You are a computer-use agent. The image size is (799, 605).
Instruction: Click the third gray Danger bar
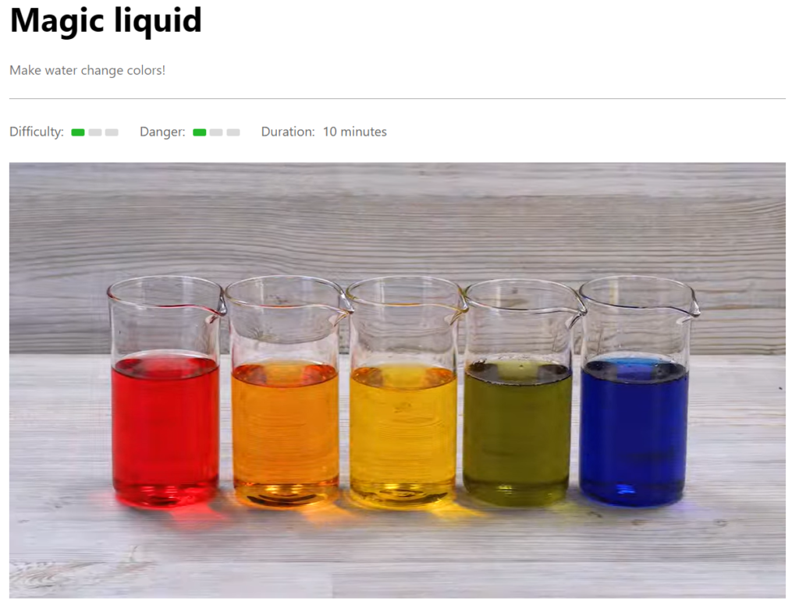pos(233,133)
